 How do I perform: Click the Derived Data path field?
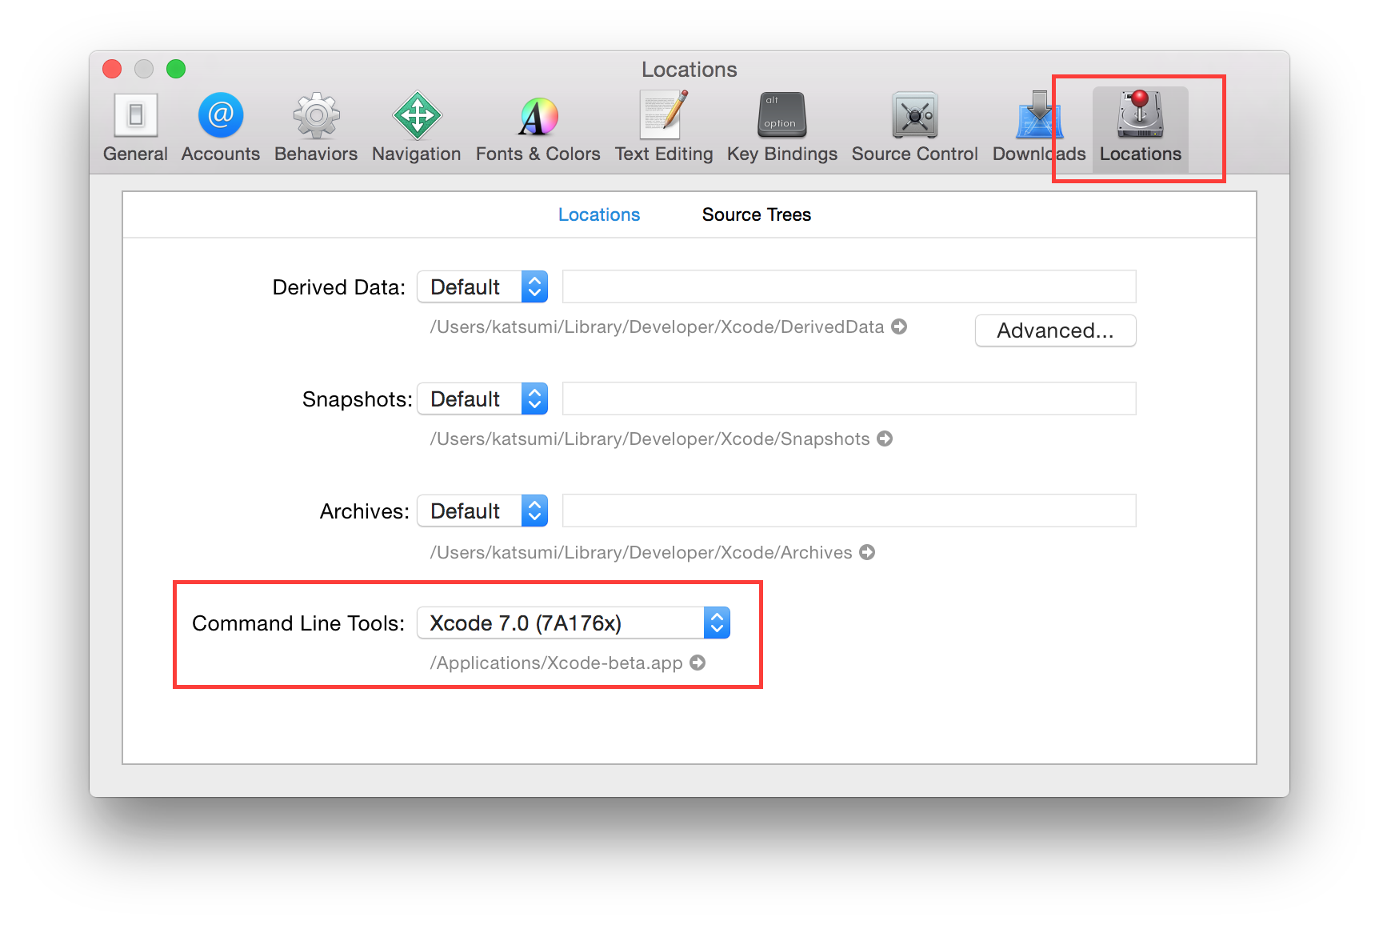pos(849,286)
